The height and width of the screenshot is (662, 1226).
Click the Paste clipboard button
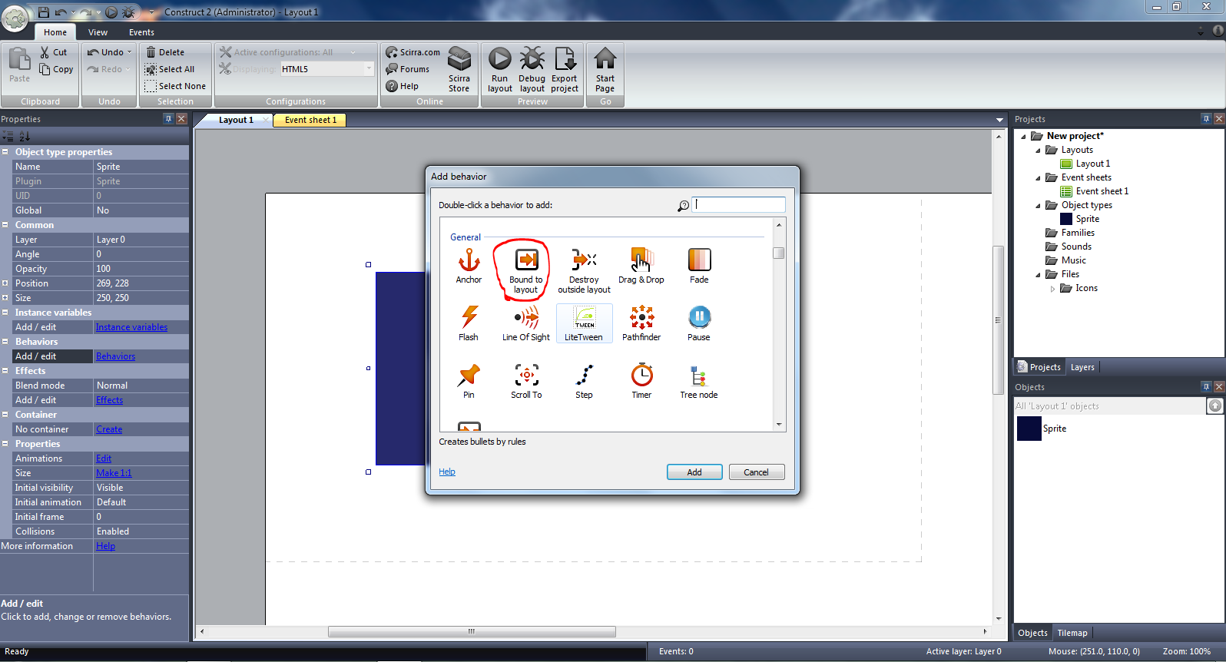[19, 65]
